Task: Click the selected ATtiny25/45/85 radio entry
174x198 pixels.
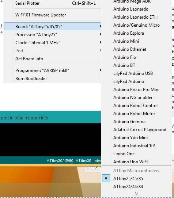Action: [136, 179]
